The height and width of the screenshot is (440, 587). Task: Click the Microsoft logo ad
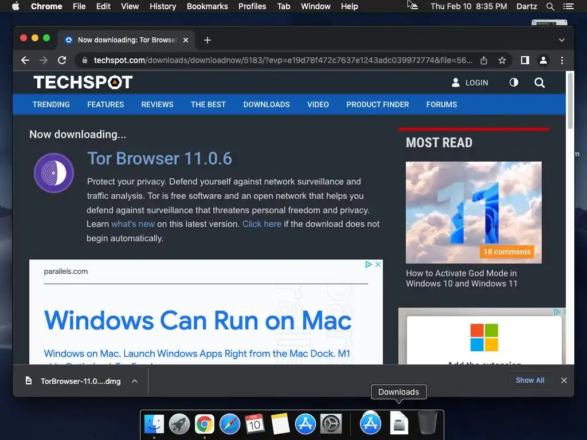pyautogui.click(x=484, y=337)
